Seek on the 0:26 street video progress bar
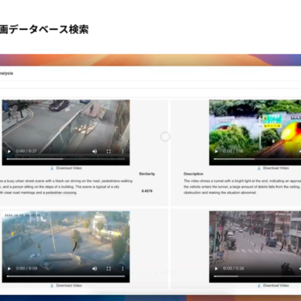This screenshot has height=301, width=301. [x=257, y=276]
